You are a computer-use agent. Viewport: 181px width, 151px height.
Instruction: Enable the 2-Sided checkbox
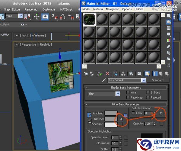(148, 92)
